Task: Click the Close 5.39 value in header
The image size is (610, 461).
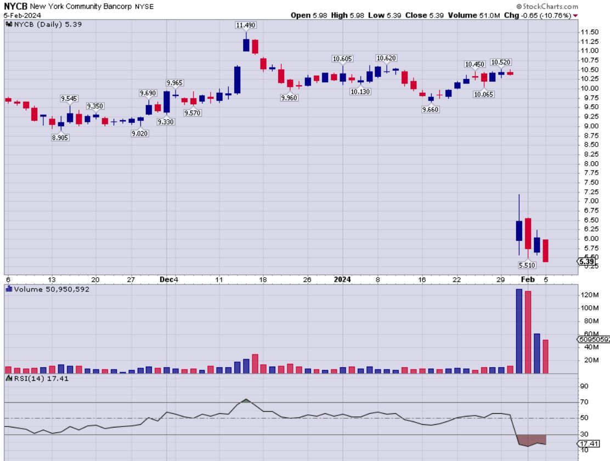Action: click(424, 15)
